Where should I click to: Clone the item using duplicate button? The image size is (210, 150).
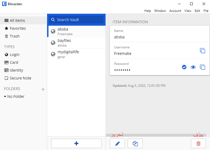click(x=135, y=144)
